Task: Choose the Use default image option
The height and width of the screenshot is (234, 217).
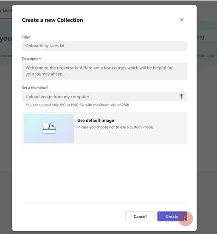Action: (x=104, y=128)
